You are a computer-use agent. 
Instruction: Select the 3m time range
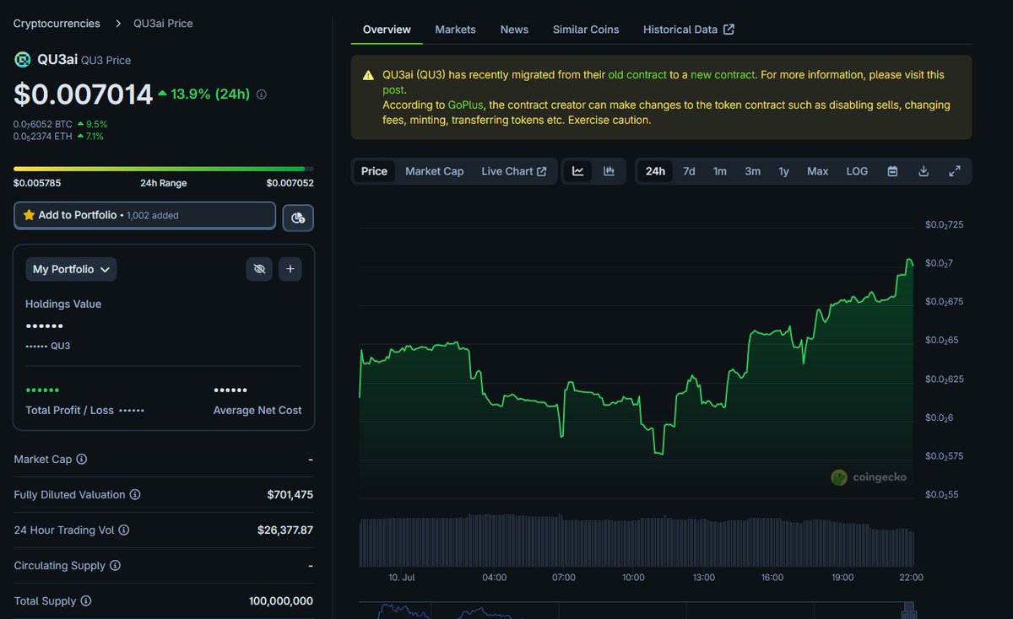coord(752,171)
